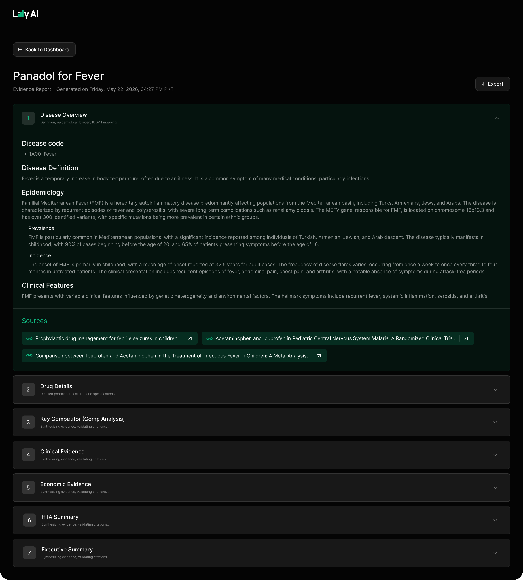Image resolution: width=523 pixels, height=580 pixels.
Task: Click the Epidemiology heading
Action: [x=43, y=192]
